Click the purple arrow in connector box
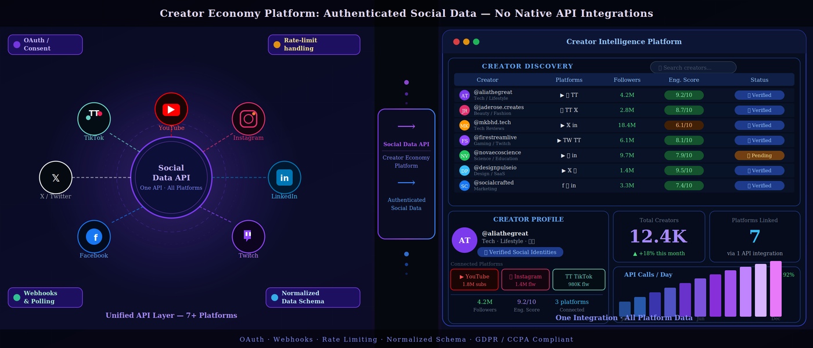This screenshot has height=348, width=813. tap(406, 126)
